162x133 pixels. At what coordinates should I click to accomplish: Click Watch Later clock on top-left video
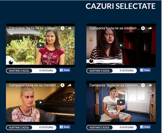[62, 28]
